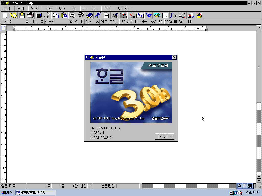Open the 도움말 menu
This screenshot has height=196, width=262.
[x=123, y=9]
